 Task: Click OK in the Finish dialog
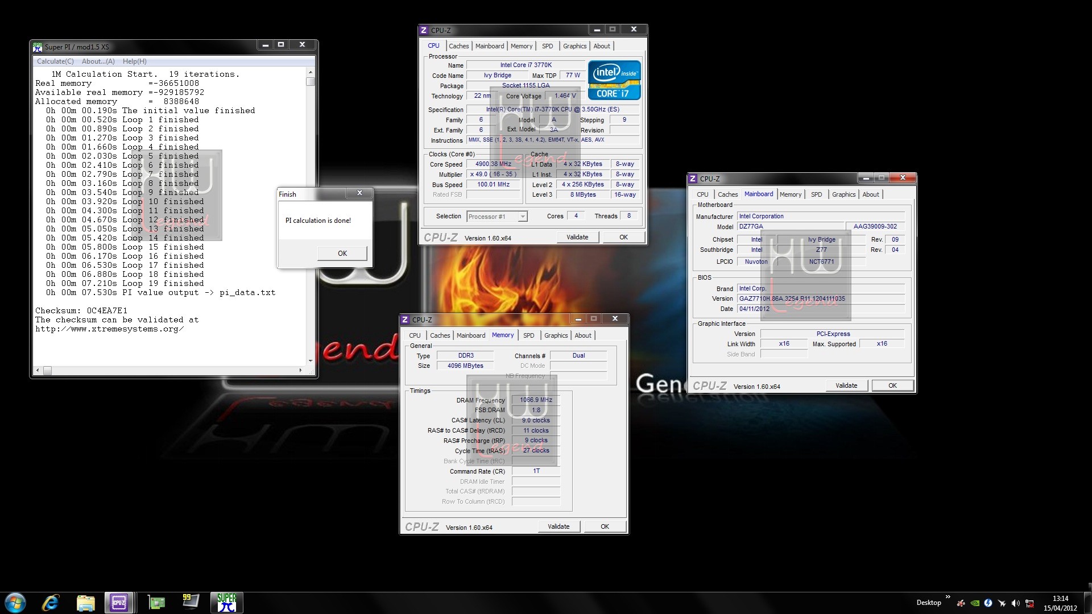coord(342,254)
